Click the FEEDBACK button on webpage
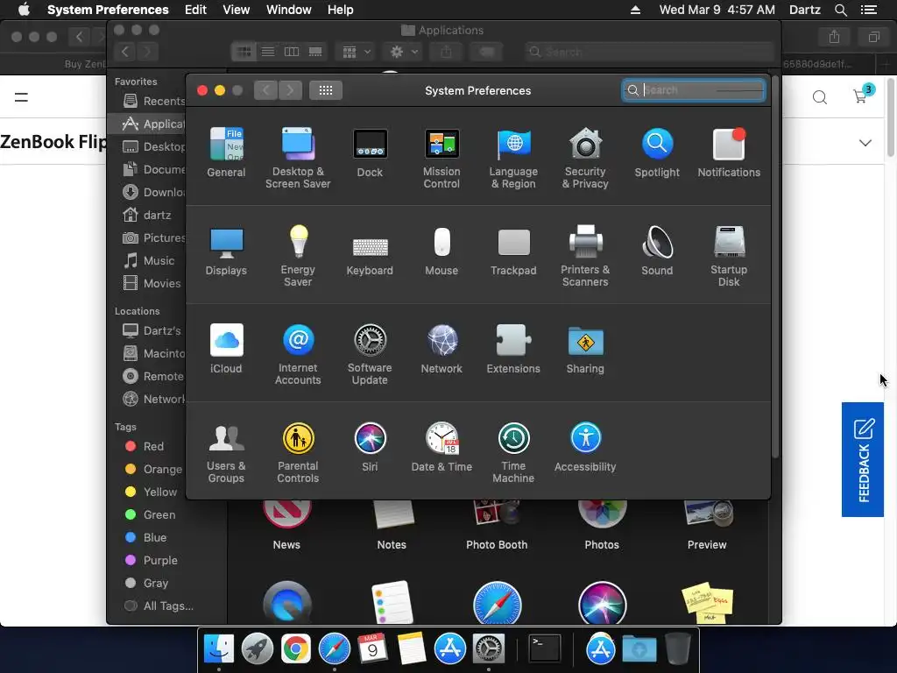 tap(863, 459)
